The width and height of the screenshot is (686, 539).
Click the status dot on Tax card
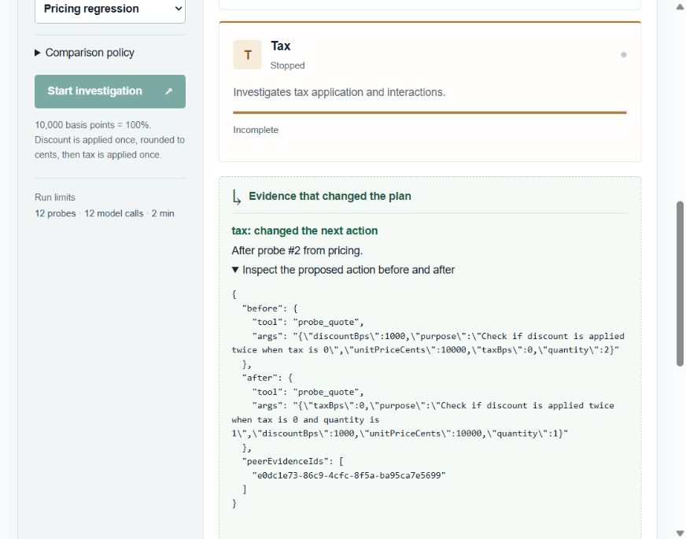pos(623,55)
